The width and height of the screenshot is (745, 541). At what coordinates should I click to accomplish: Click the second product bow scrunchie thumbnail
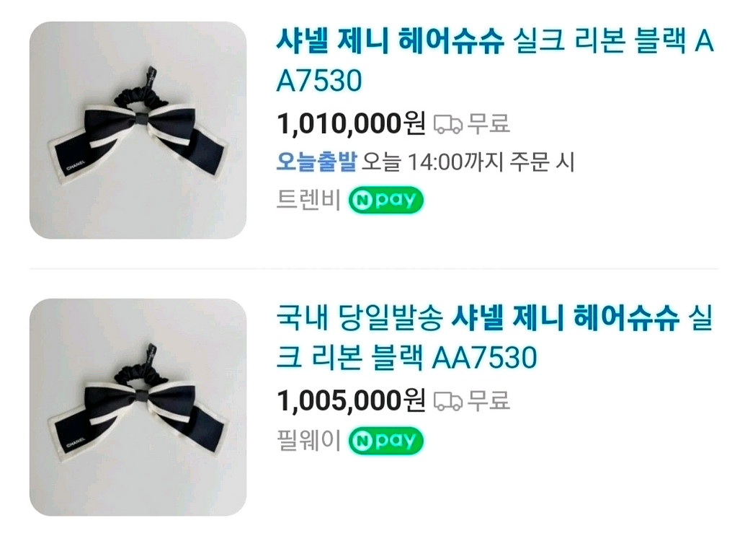133,408
